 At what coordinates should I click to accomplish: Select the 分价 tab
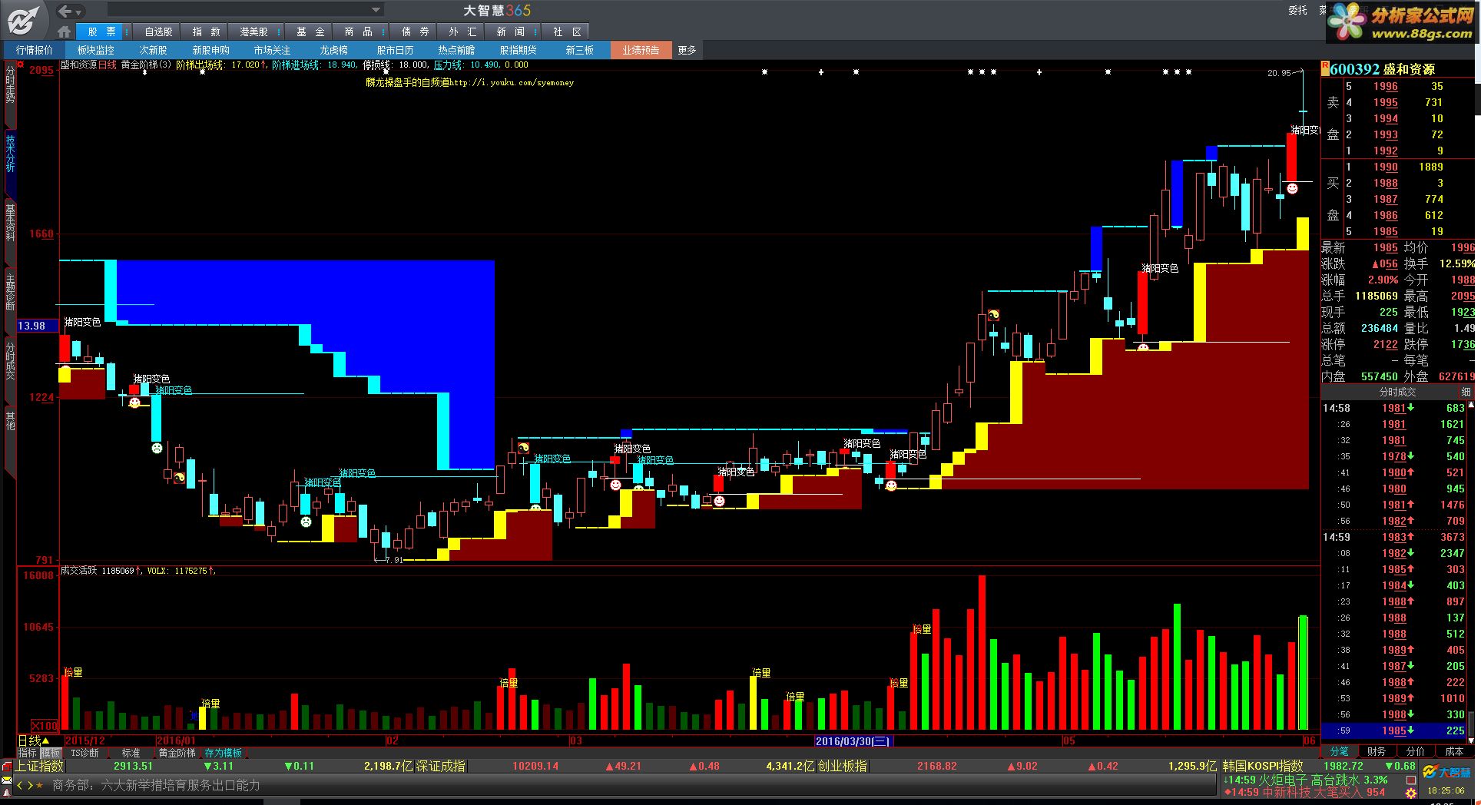pyautogui.click(x=1415, y=751)
